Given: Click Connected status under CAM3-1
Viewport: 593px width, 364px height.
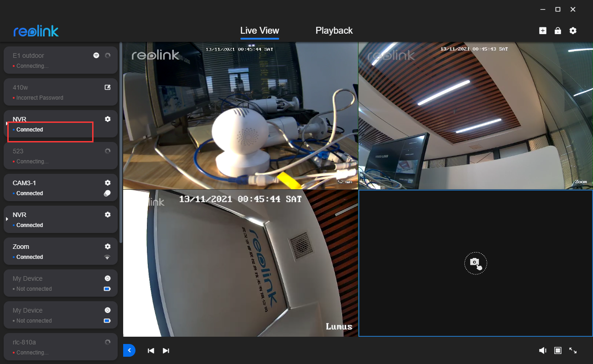Looking at the screenshot, I should click(x=30, y=193).
